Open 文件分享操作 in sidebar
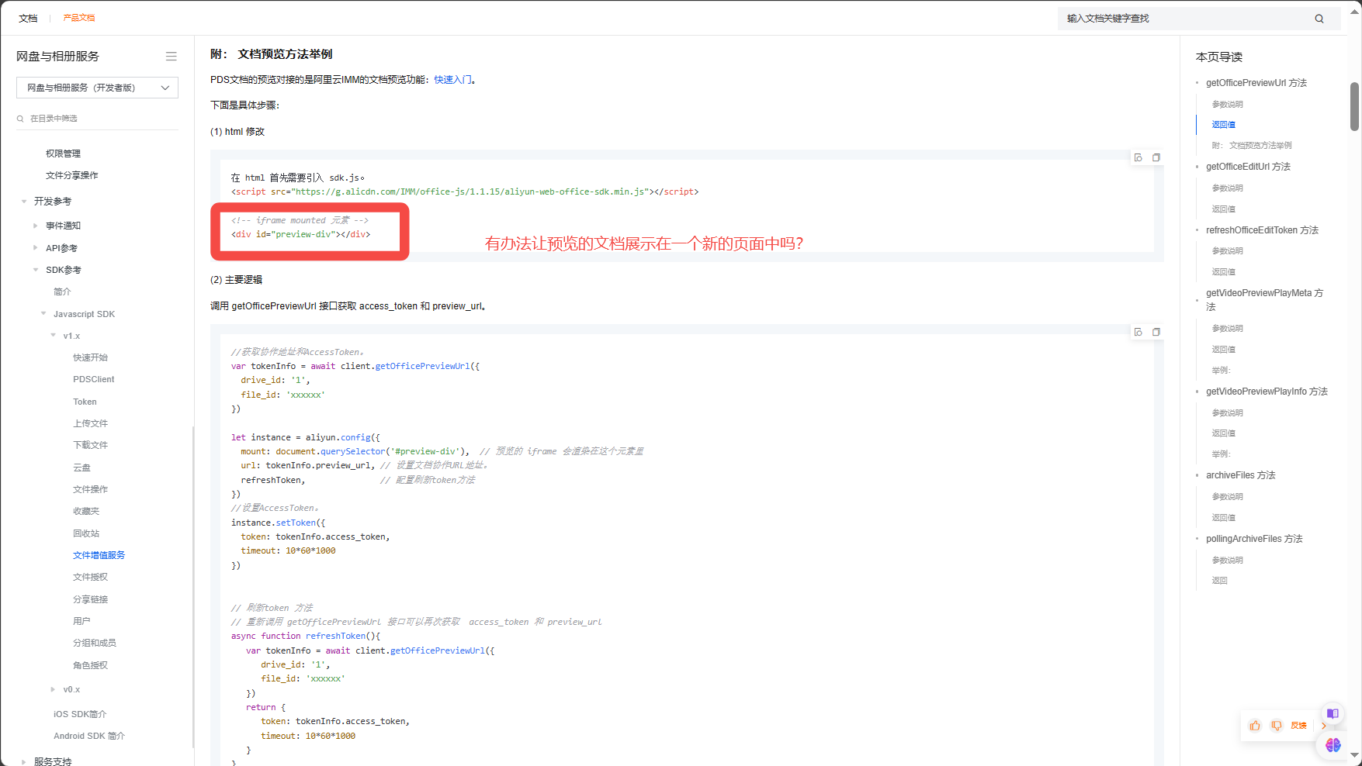Image resolution: width=1362 pixels, height=766 pixels. click(x=71, y=175)
